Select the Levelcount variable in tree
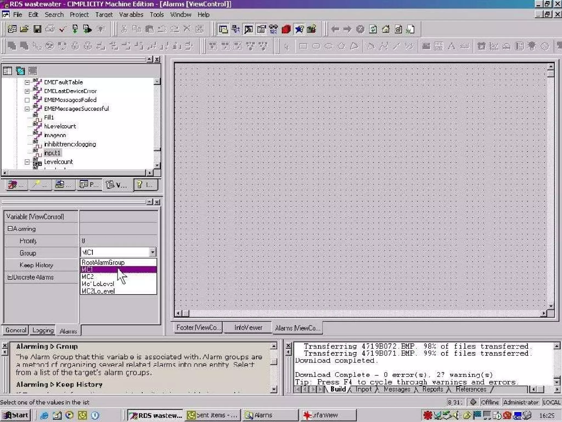562x422 pixels. coord(58,162)
